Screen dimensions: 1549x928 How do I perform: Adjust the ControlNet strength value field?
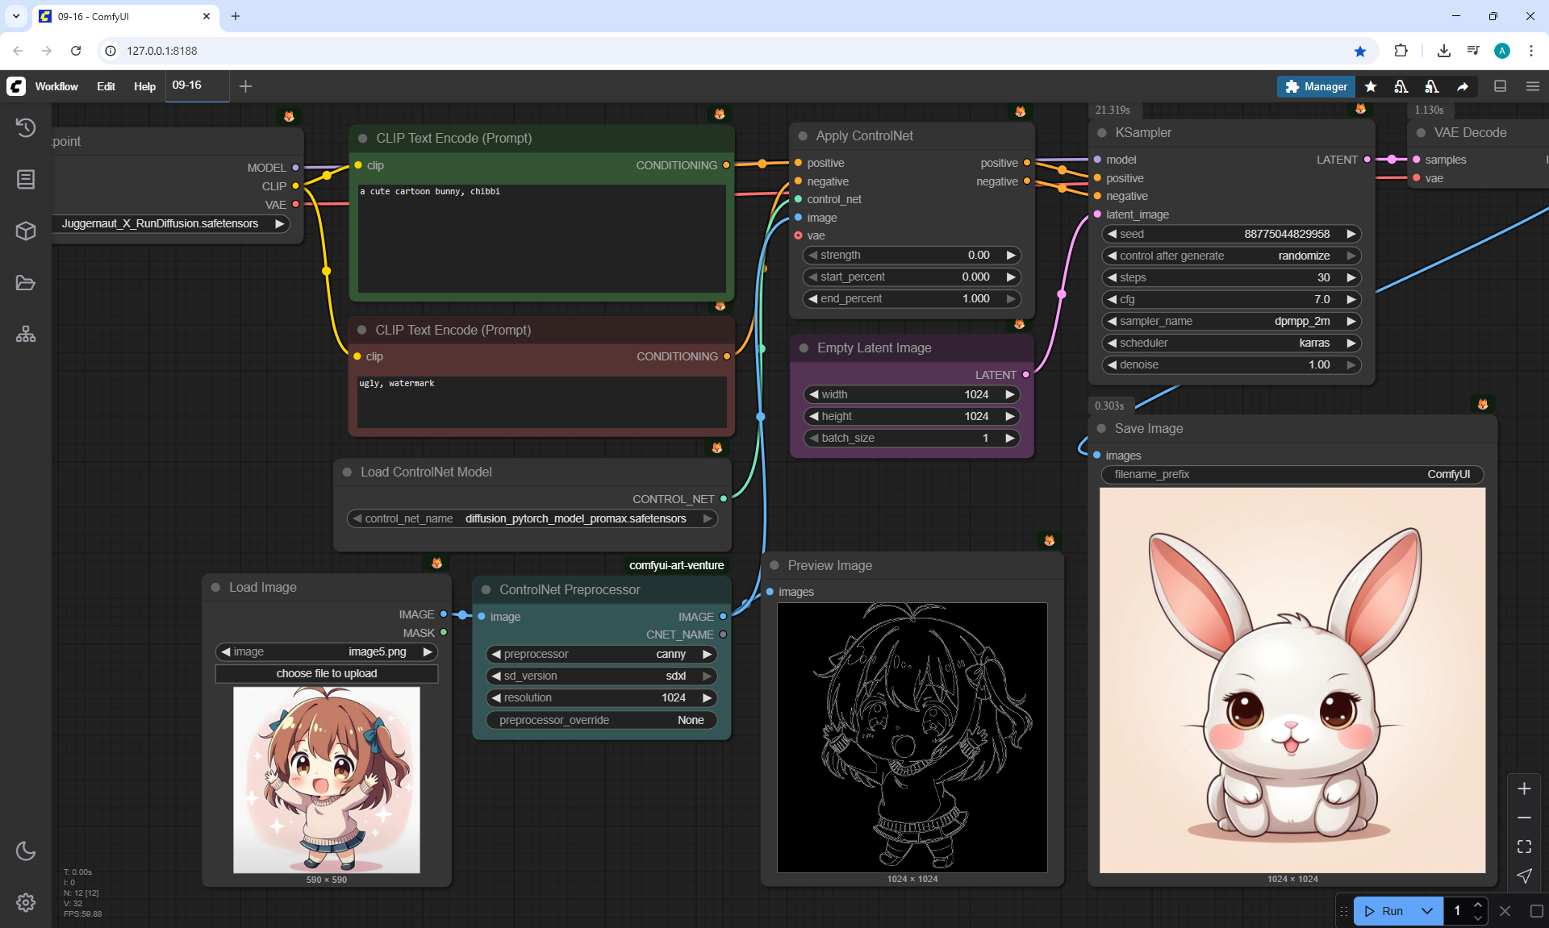pyautogui.click(x=912, y=255)
